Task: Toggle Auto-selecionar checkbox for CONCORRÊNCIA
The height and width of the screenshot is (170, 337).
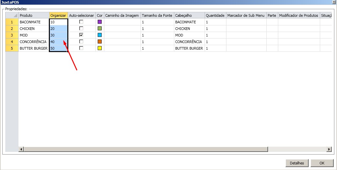Action: pos(81,41)
